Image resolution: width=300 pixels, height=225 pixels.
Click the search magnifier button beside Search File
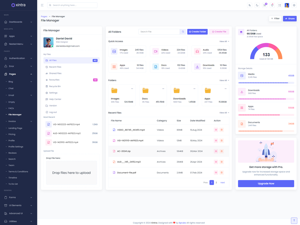(183, 32)
